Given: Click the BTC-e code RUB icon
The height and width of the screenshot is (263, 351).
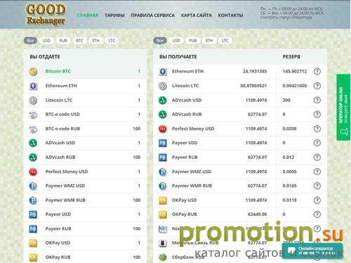Looking at the screenshot, I should click(33, 129).
